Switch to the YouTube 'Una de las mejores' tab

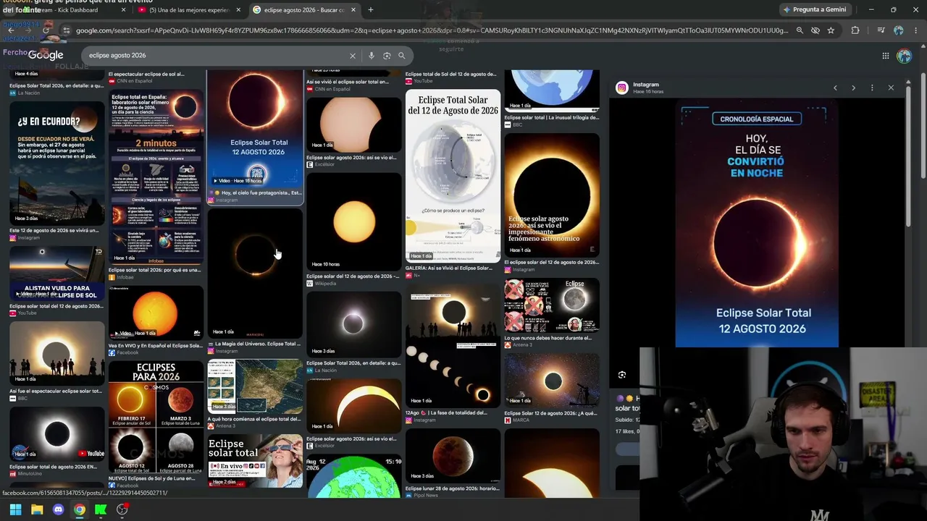click(189, 10)
